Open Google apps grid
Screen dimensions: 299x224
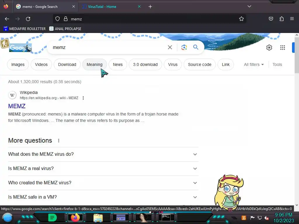[282, 48]
